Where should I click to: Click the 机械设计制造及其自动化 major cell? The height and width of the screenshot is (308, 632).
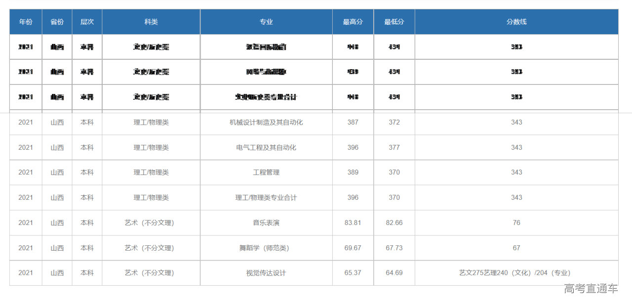point(266,122)
